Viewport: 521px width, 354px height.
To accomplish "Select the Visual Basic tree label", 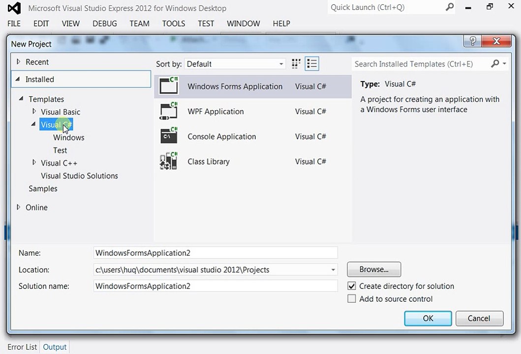I will click(x=61, y=112).
